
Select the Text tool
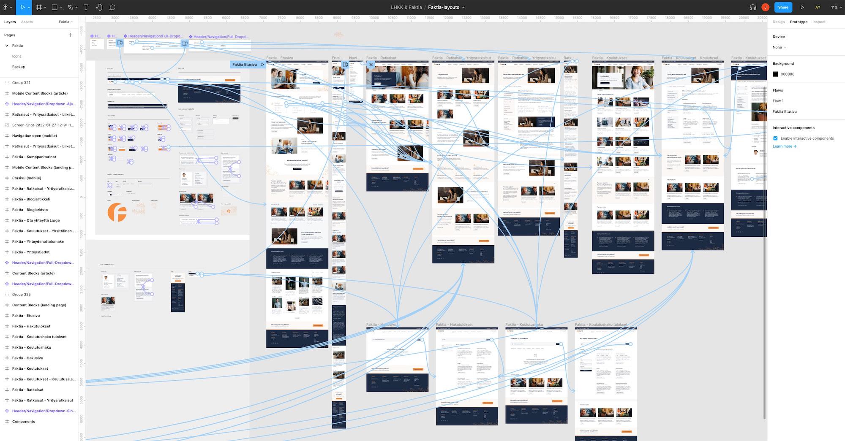click(x=86, y=7)
